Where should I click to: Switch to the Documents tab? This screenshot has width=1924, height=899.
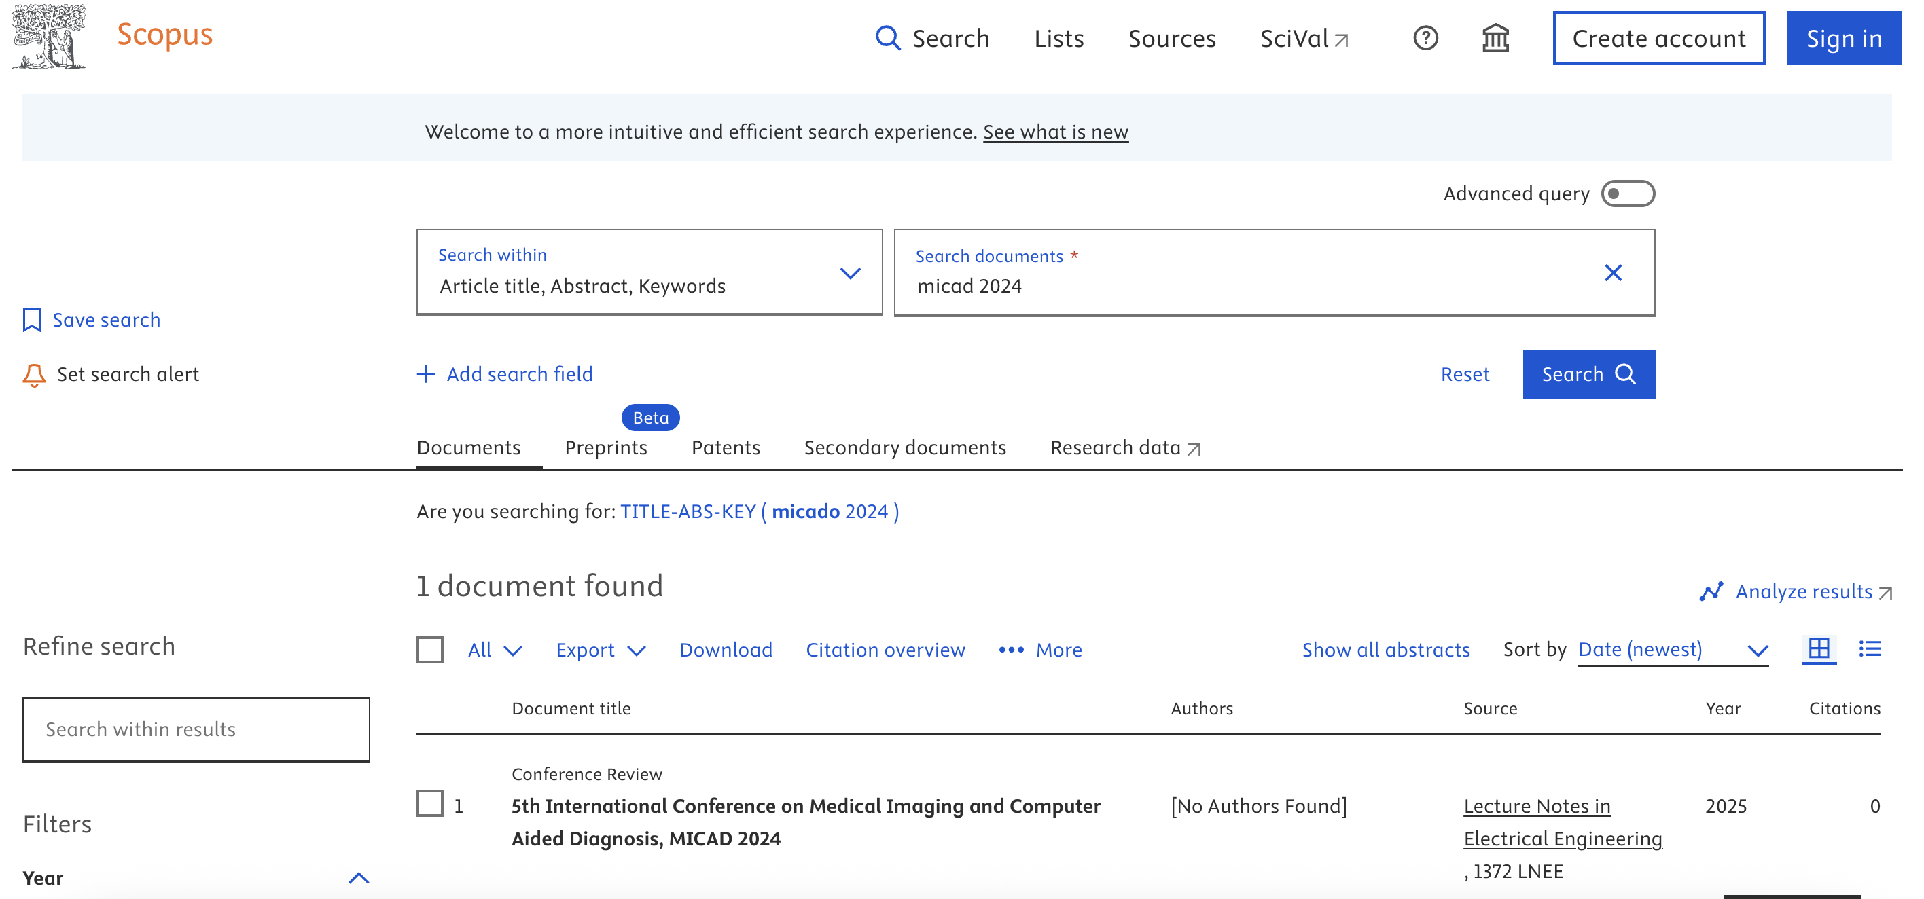point(468,447)
